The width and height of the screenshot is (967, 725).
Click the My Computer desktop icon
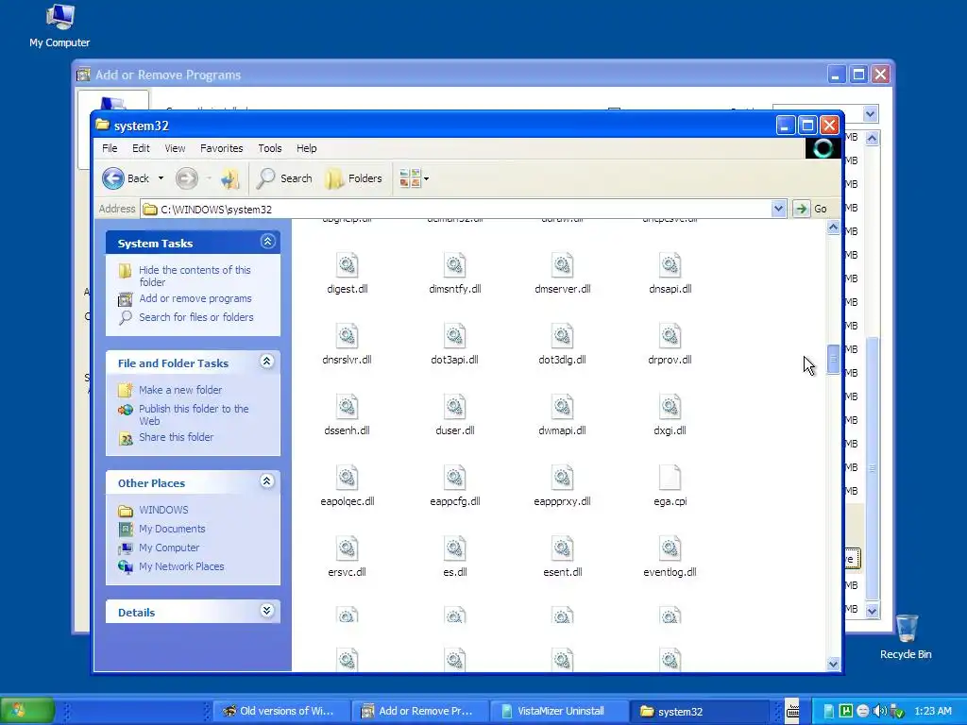pos(59,25)
